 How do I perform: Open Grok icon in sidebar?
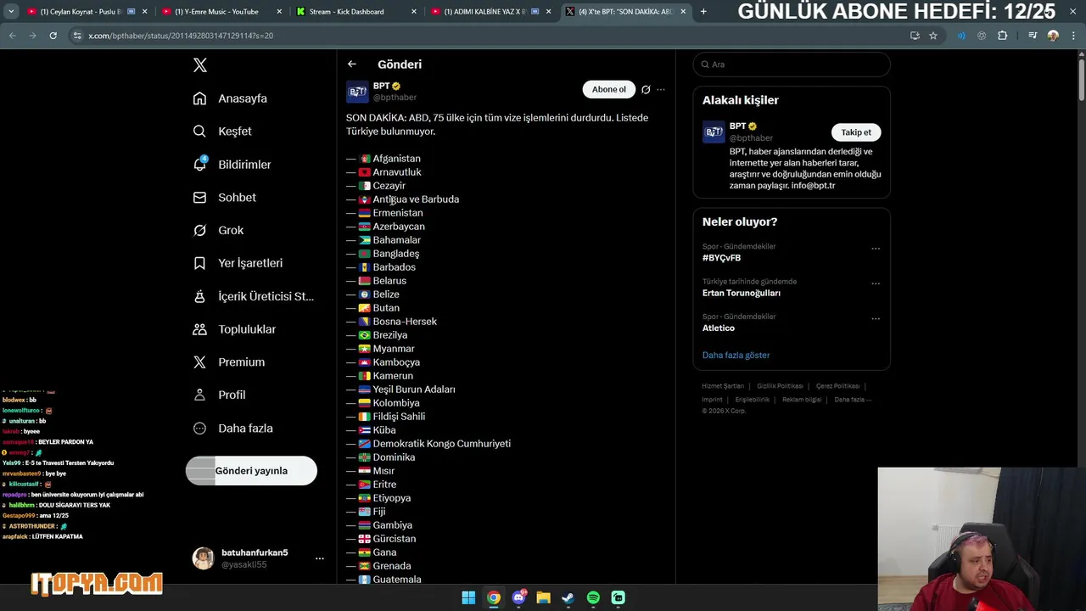199,230
